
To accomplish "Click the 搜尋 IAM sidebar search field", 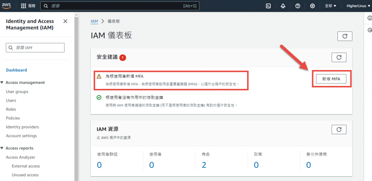I will pos(35,48).
